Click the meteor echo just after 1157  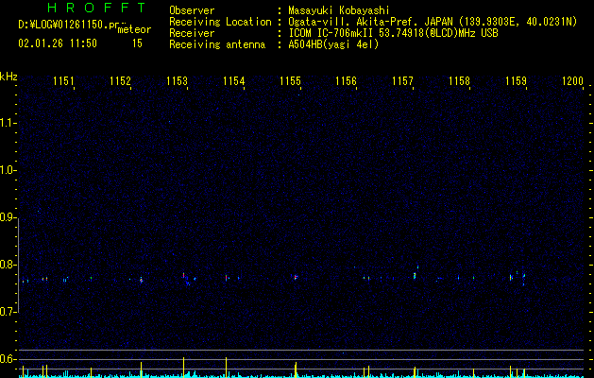[415, 275]
